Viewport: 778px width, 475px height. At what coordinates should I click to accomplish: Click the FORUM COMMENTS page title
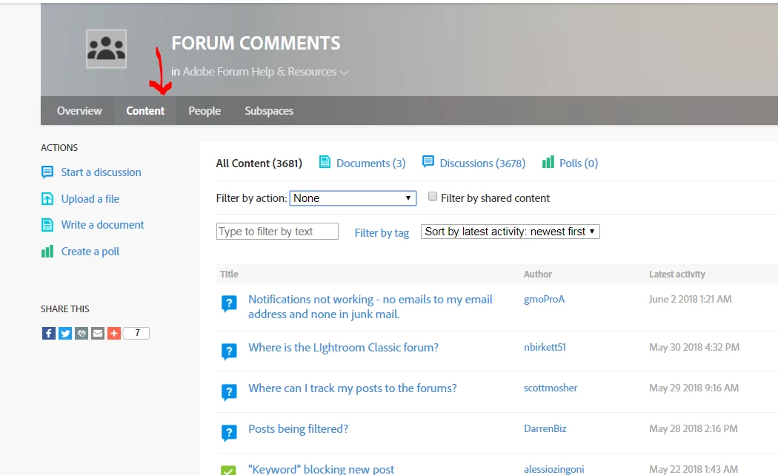(x=256, y=43)
